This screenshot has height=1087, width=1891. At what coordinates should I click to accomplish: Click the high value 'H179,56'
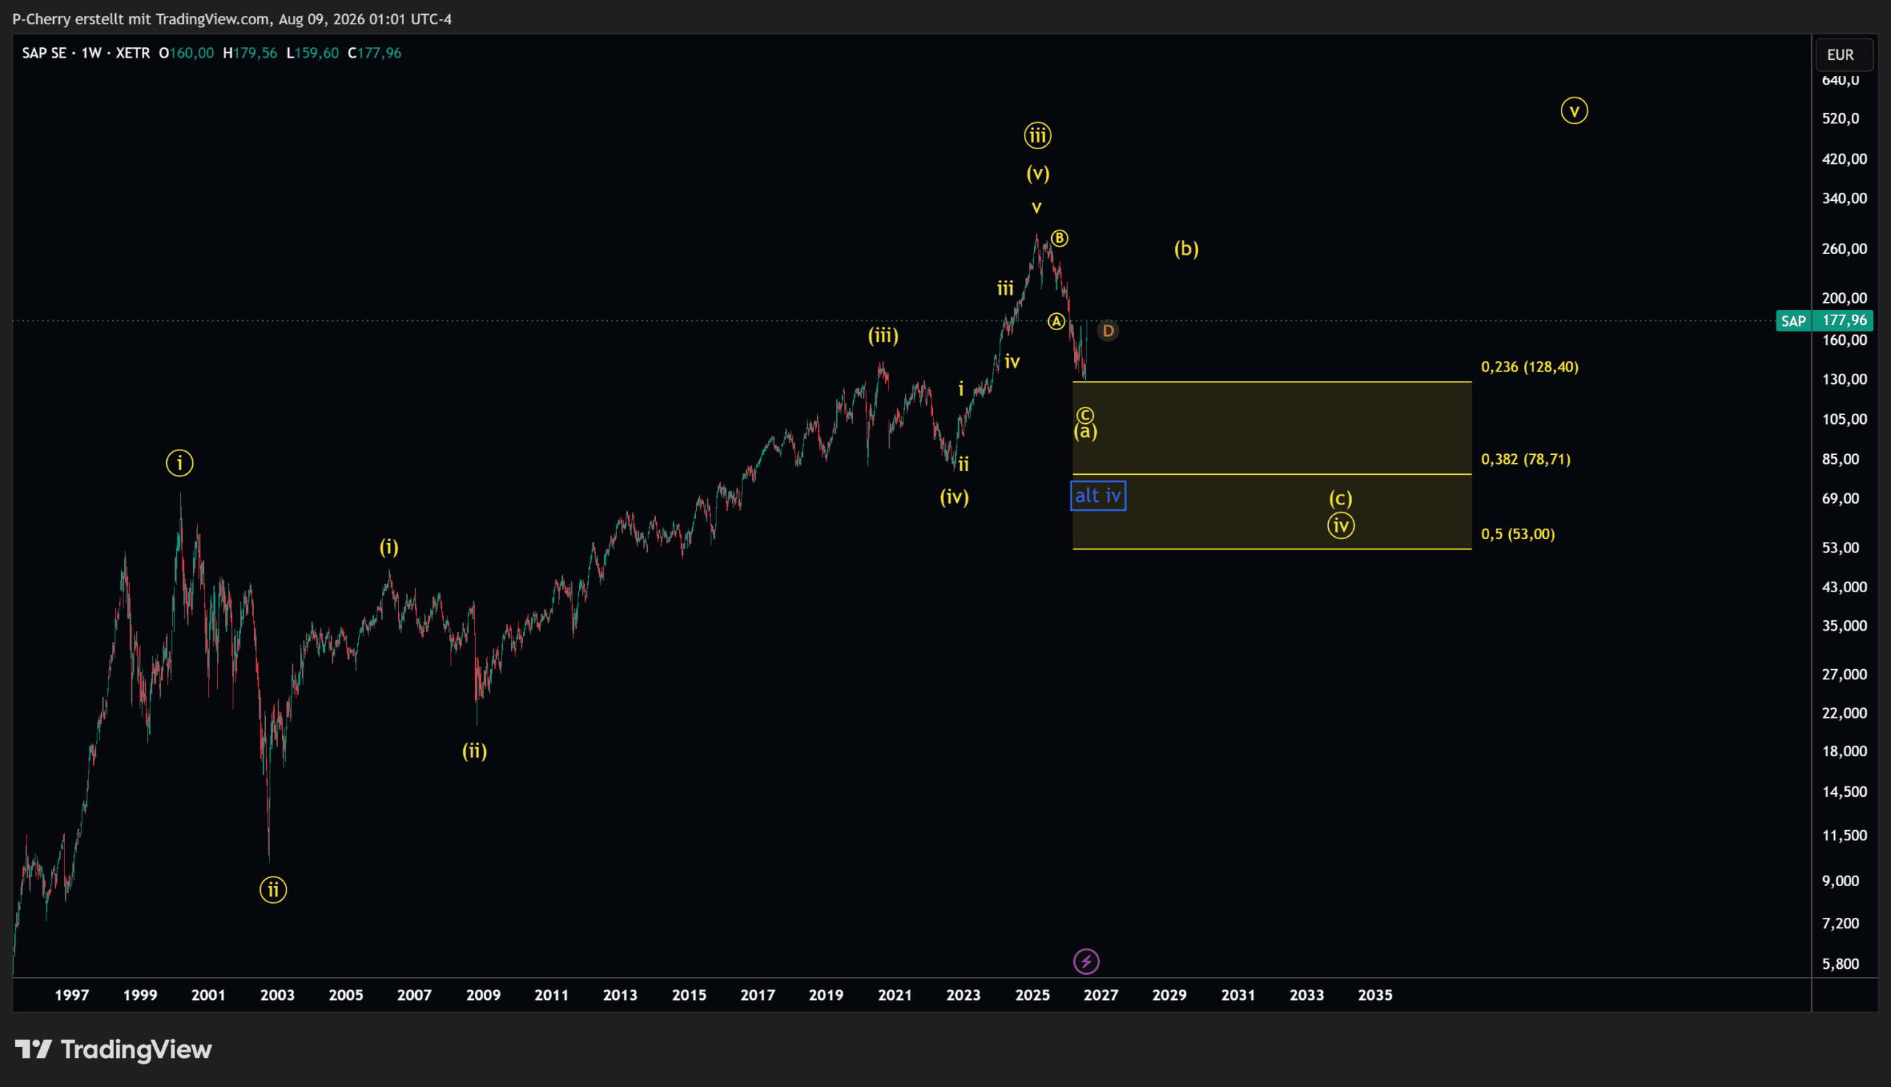[x=250, y=53]
